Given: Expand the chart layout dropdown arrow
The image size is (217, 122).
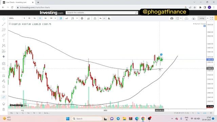Looking at the screenshot, I should point(181,18).
